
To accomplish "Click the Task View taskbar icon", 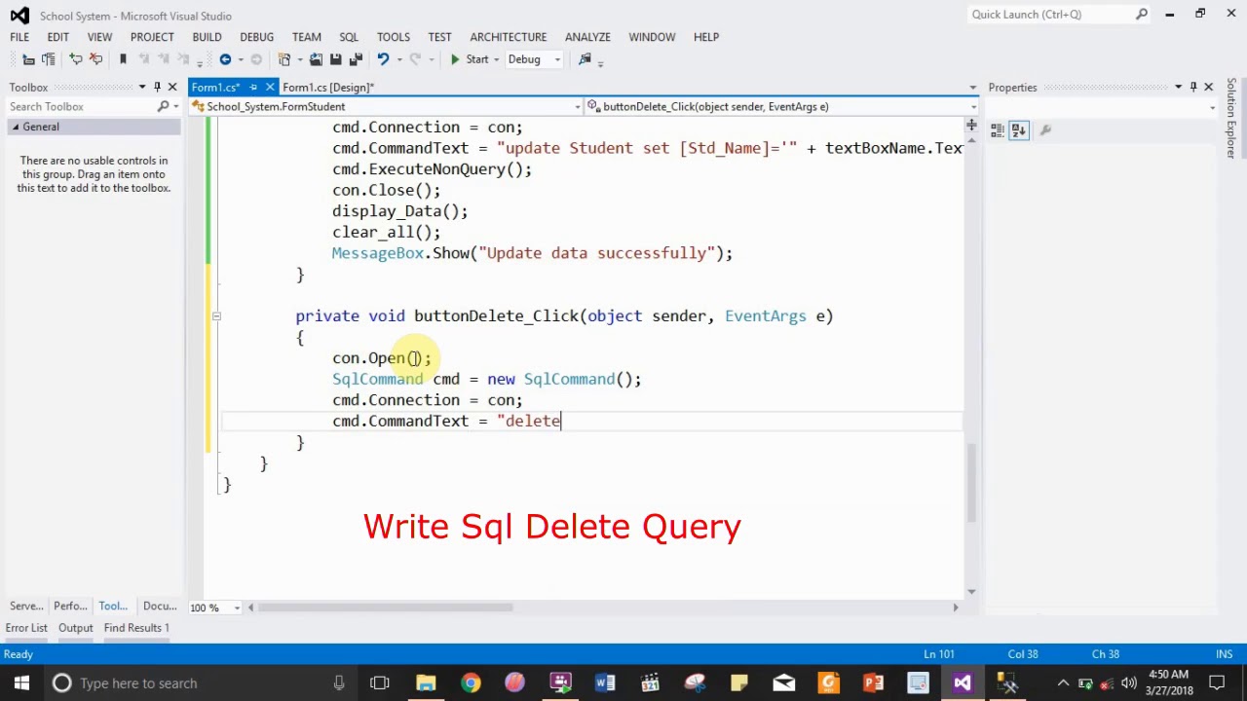I will click(x=380, y=683).
